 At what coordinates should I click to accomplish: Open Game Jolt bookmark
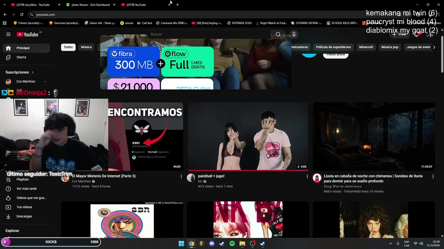[x=100, y=23]
